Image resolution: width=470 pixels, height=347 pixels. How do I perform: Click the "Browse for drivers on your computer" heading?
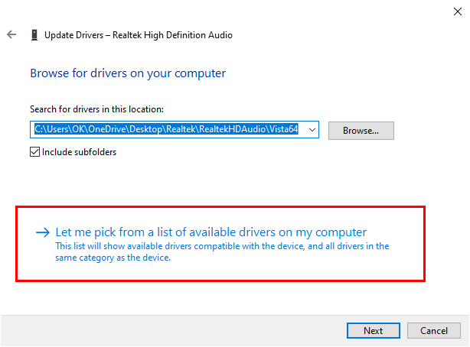click(x=128, y=73)
